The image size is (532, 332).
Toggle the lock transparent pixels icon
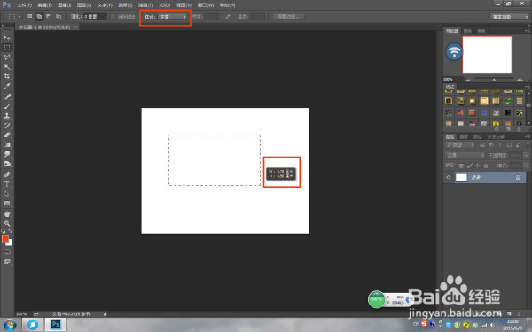pos(461,166)
